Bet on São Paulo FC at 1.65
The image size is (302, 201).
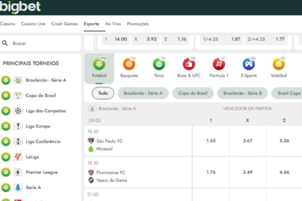211,141
